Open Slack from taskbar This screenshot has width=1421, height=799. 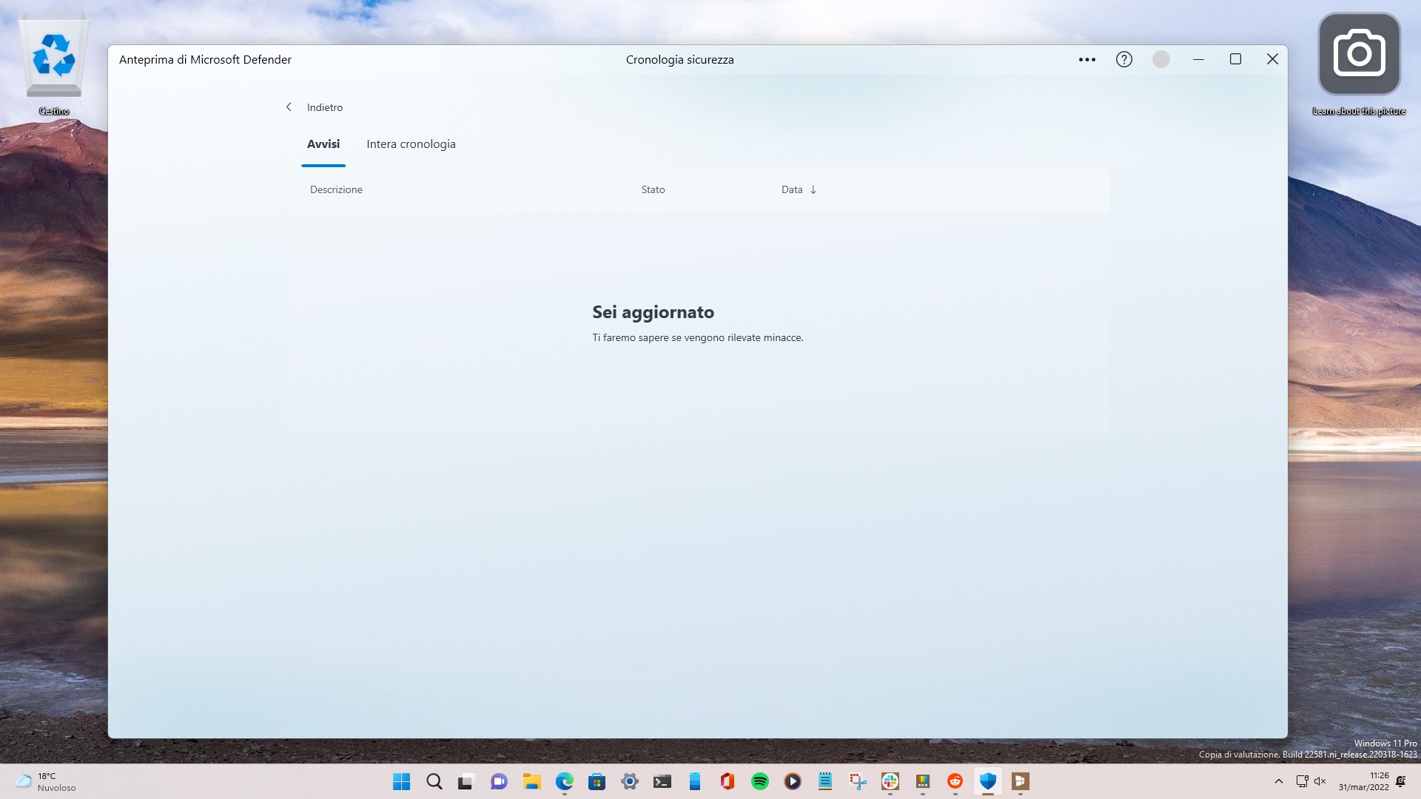coord(890,781)
